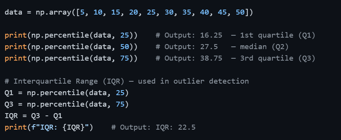
Task: Click the 3rd quartile (Q3) comment
Action: (278, 58)
